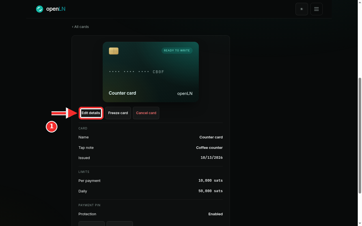Go back via All cards link
The image size is (362, 226).
80,27
